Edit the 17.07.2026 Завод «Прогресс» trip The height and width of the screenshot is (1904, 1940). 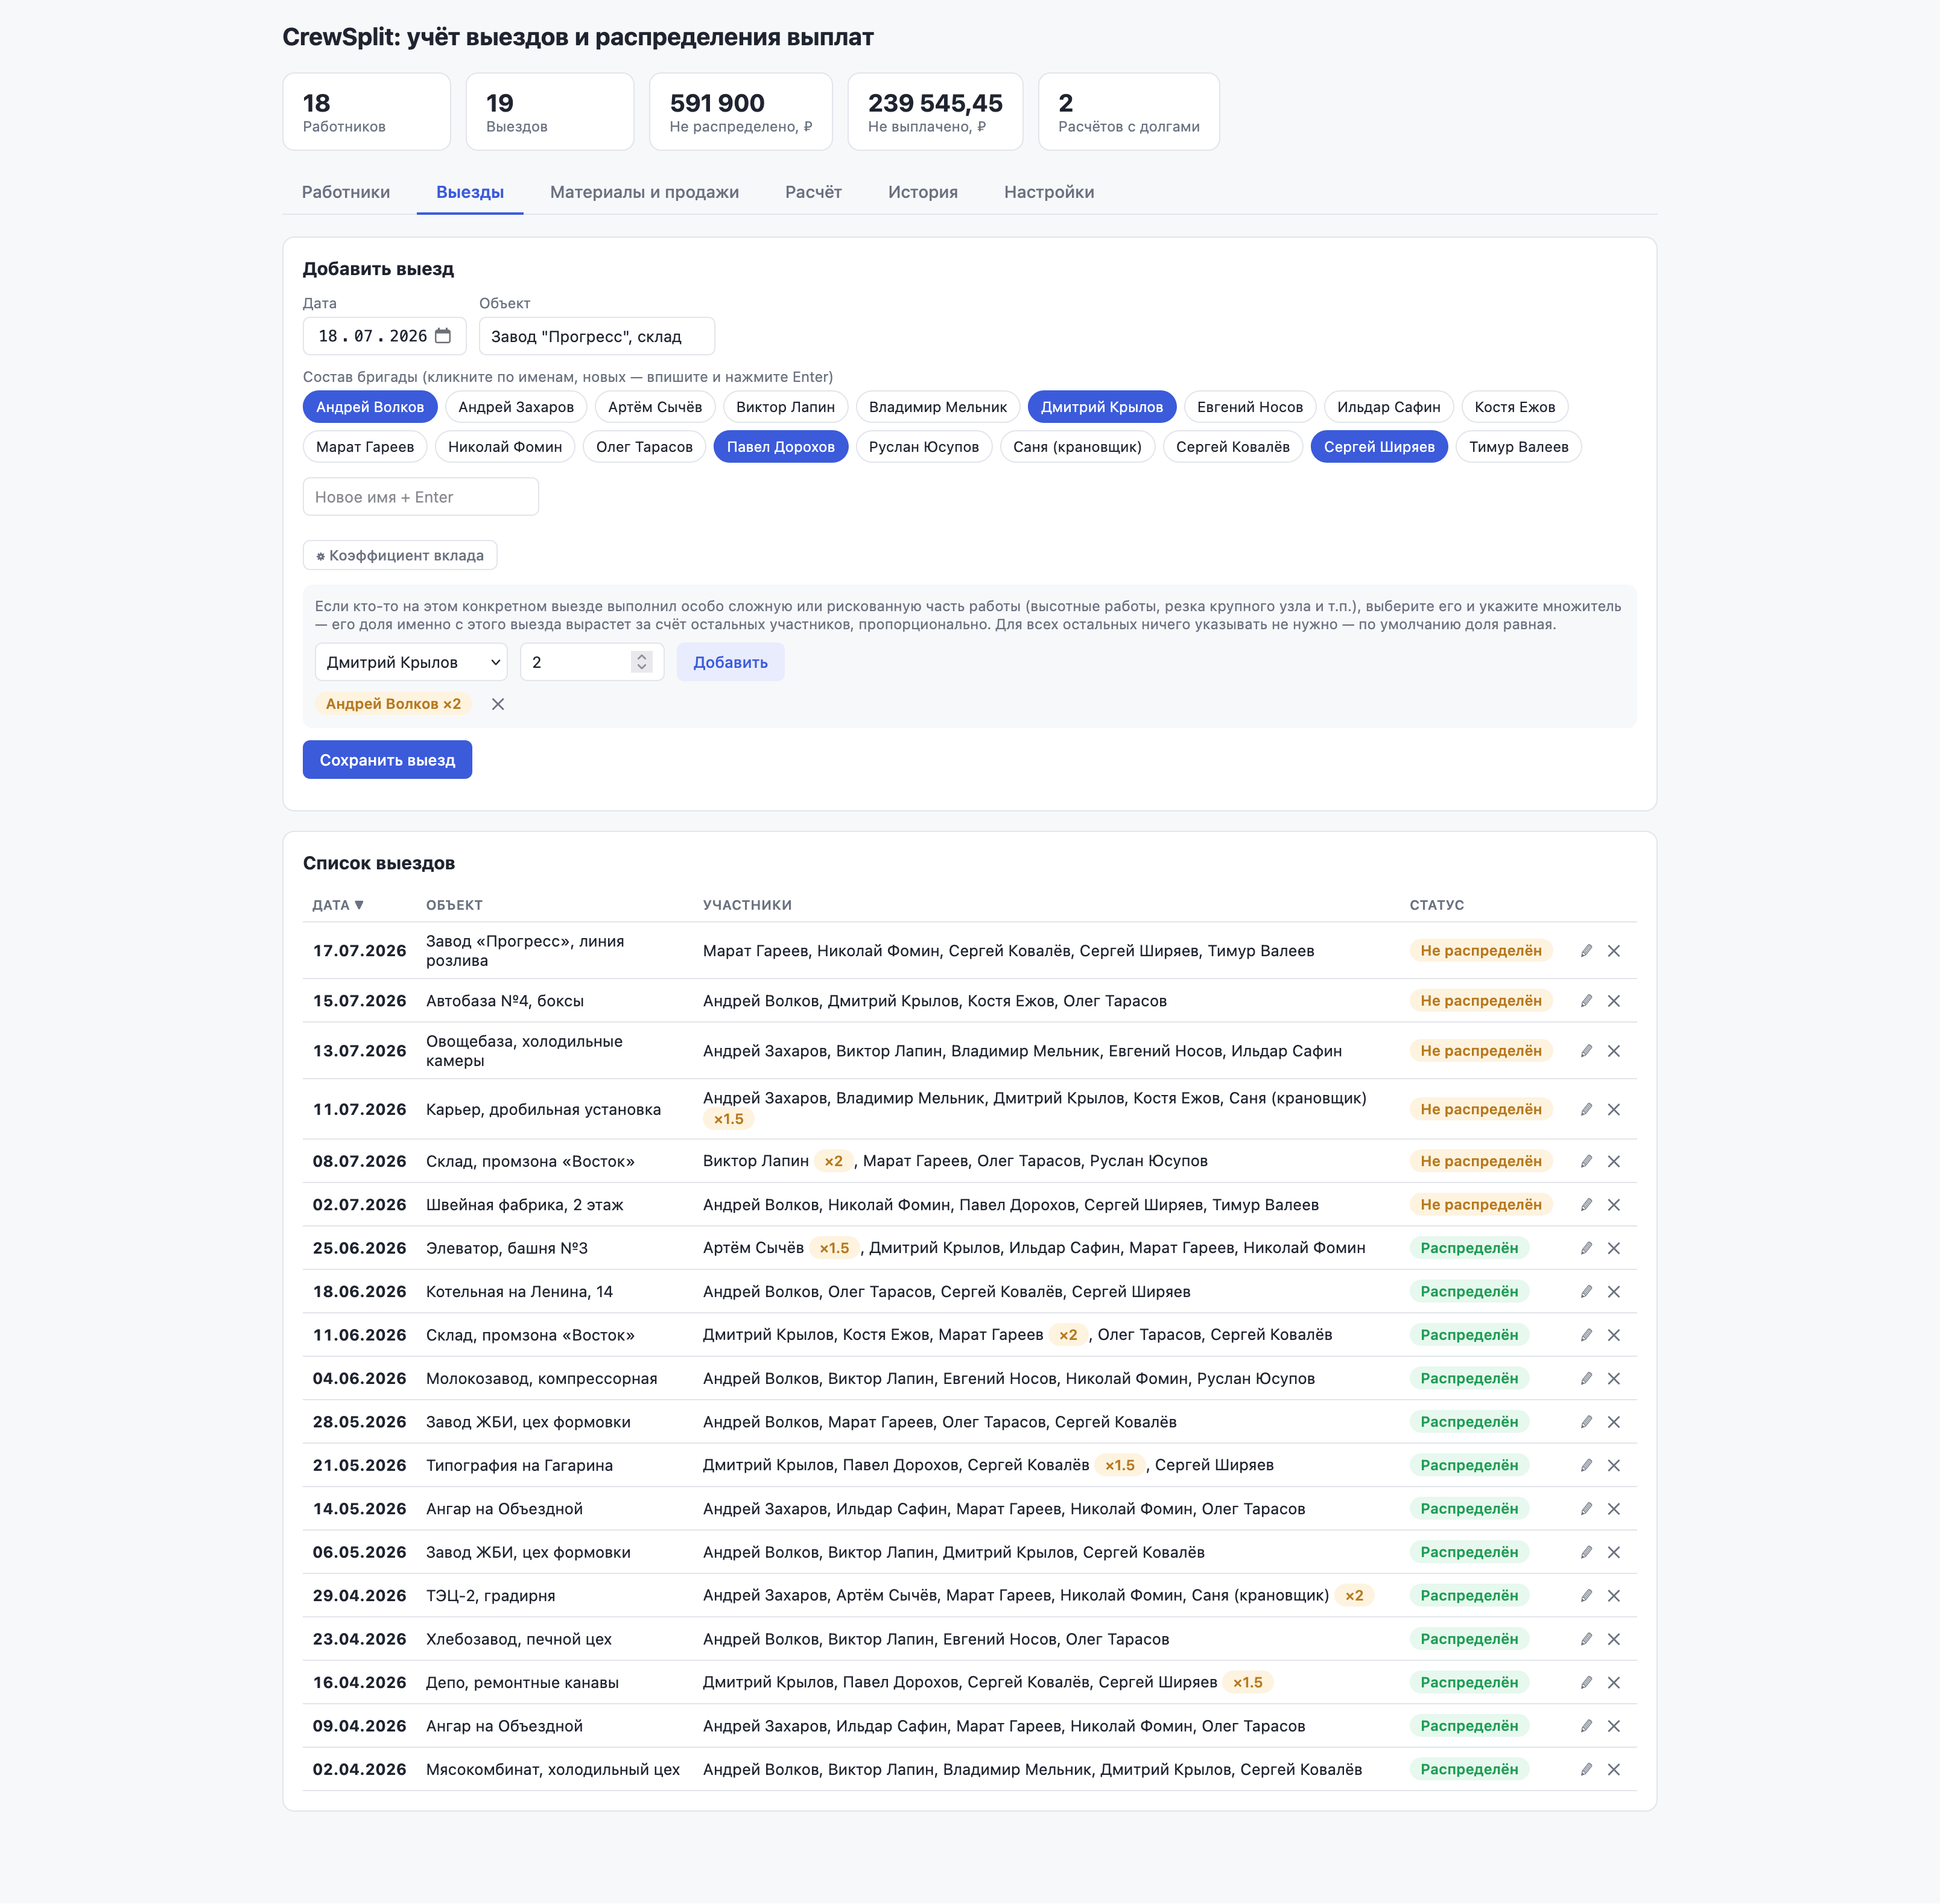(x=1586, y=951)
